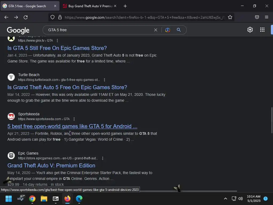273x205 pixels.
Task: Click the vertical page scrollbar thumb
Action: (272, 120)
